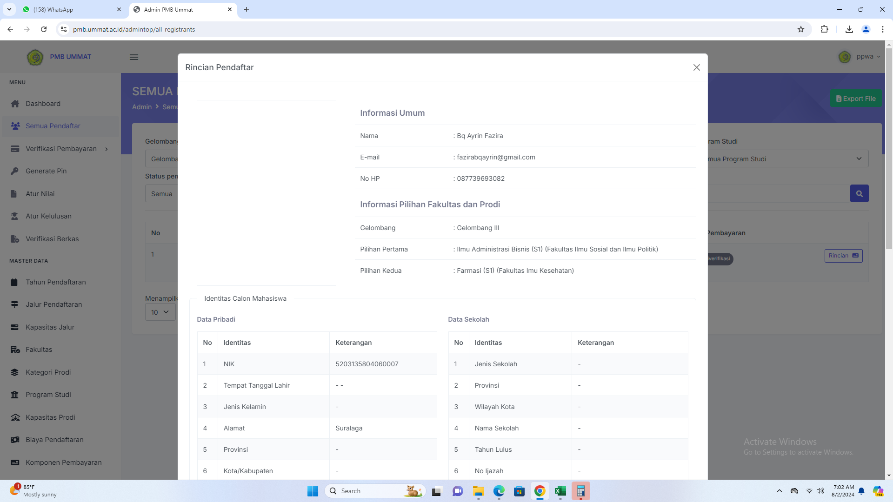Close the Rincian Pendaftar modal
Image resolution: width=893 pixels, height=502 pixels.
click(696, 67)
